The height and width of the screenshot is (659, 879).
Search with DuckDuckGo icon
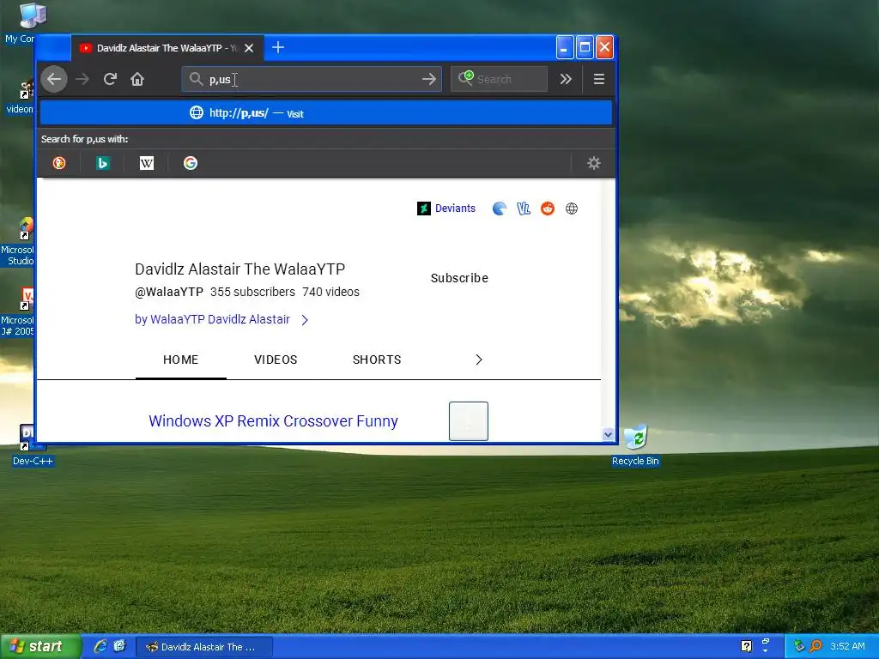point(59,163)
